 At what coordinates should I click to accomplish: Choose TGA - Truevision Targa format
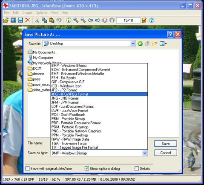pos(99,143)
